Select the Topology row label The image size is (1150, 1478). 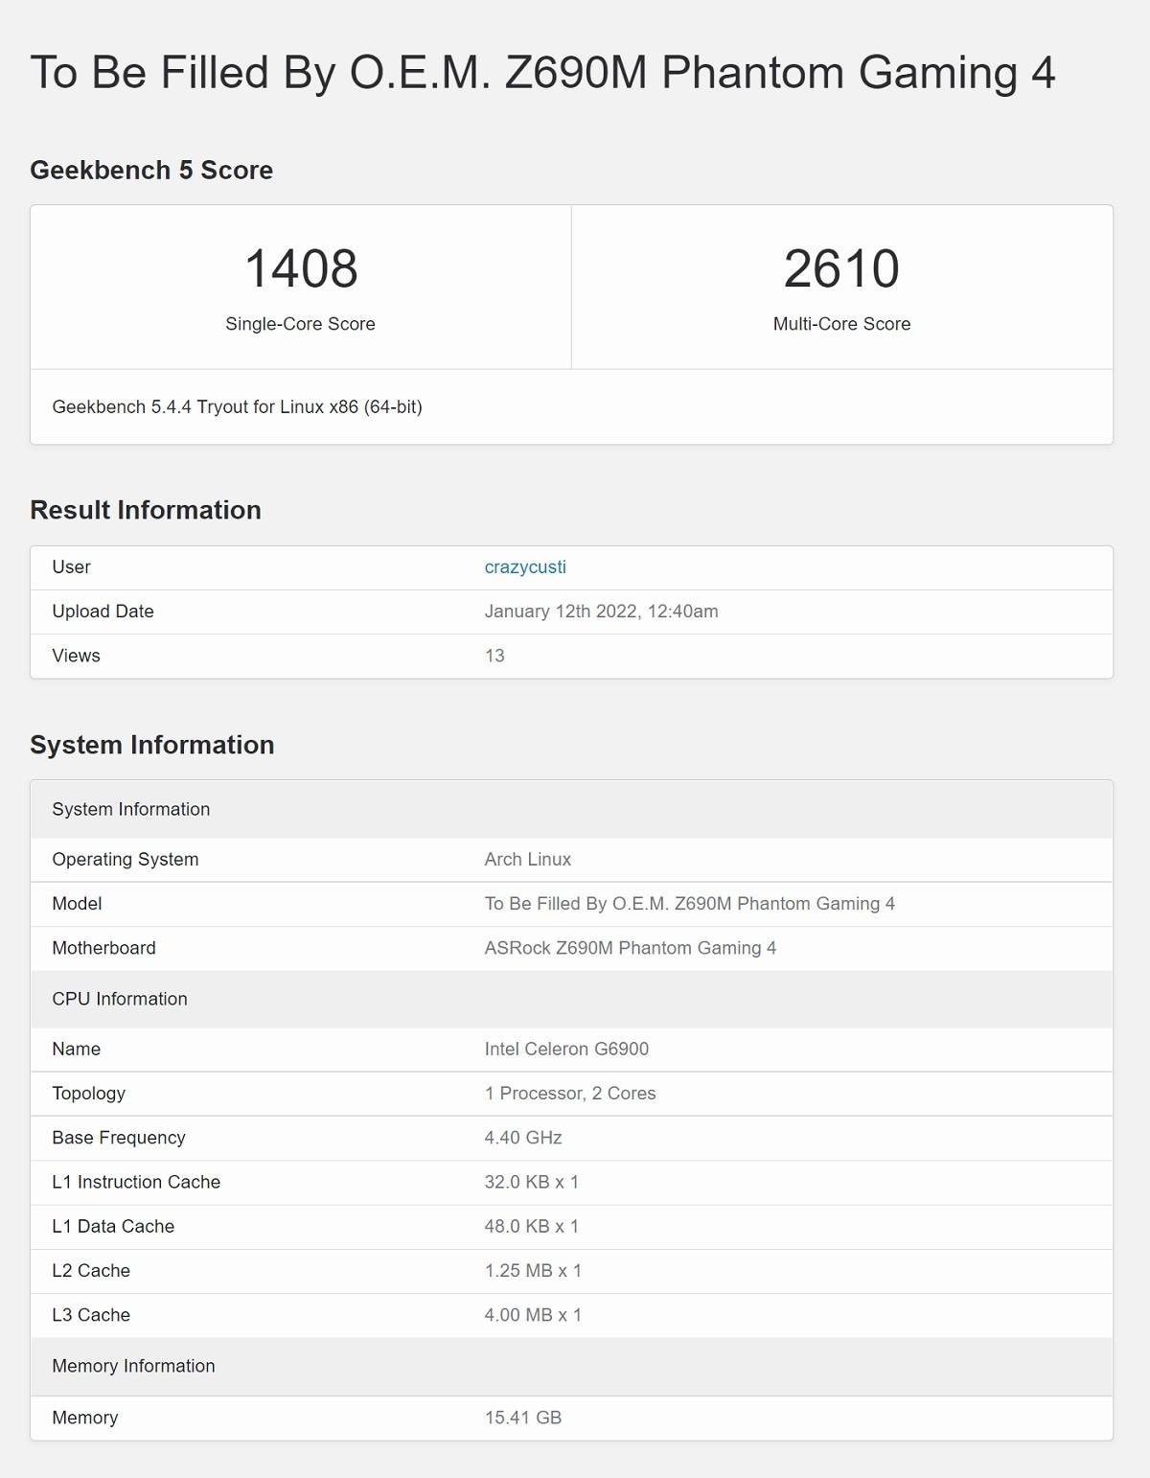click(88, 1094)
